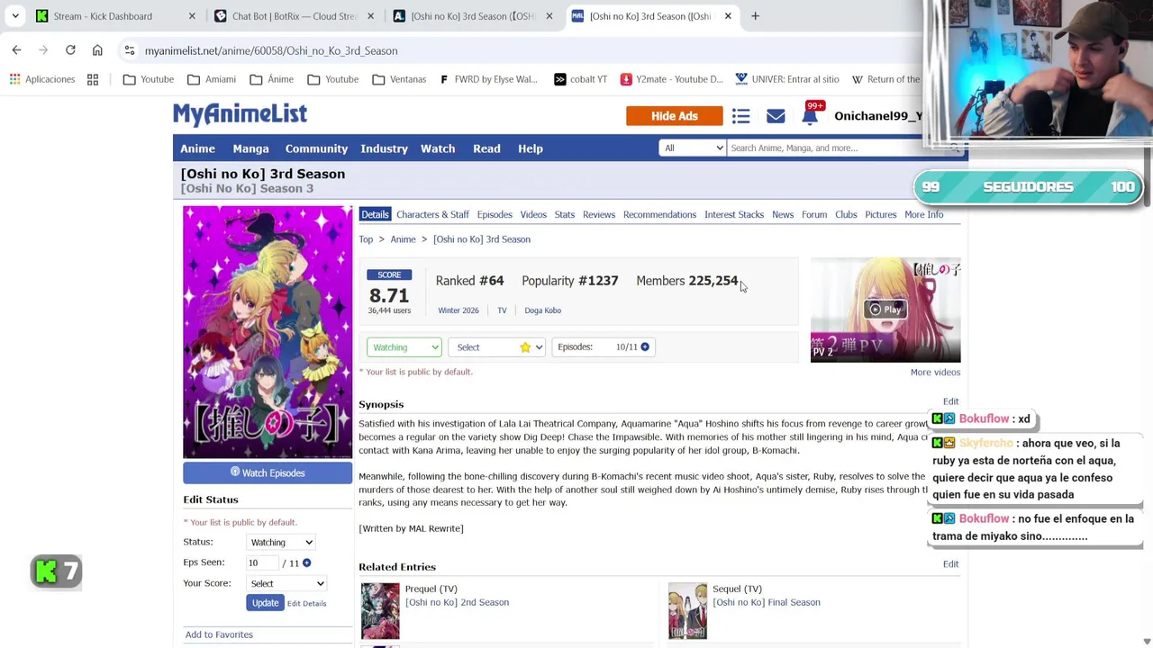The image size is (1153, 648).
Task: Go to the browser home icon
Action: click(x=97, y=50)
